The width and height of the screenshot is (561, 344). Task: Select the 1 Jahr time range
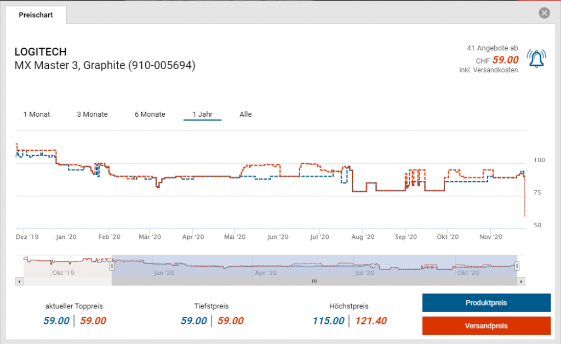[x=202, y=114]
